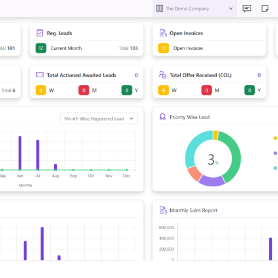Image resolution: width=278 pixels, height=278 pixels.
Task: Click the 'Months' axis label
Action: tap(25, 185)
